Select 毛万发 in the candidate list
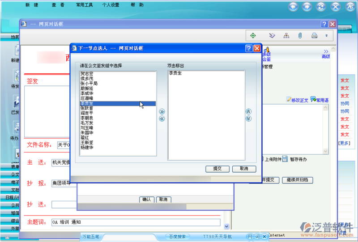This screenshot has height=242, width=358. pos(118,123)
